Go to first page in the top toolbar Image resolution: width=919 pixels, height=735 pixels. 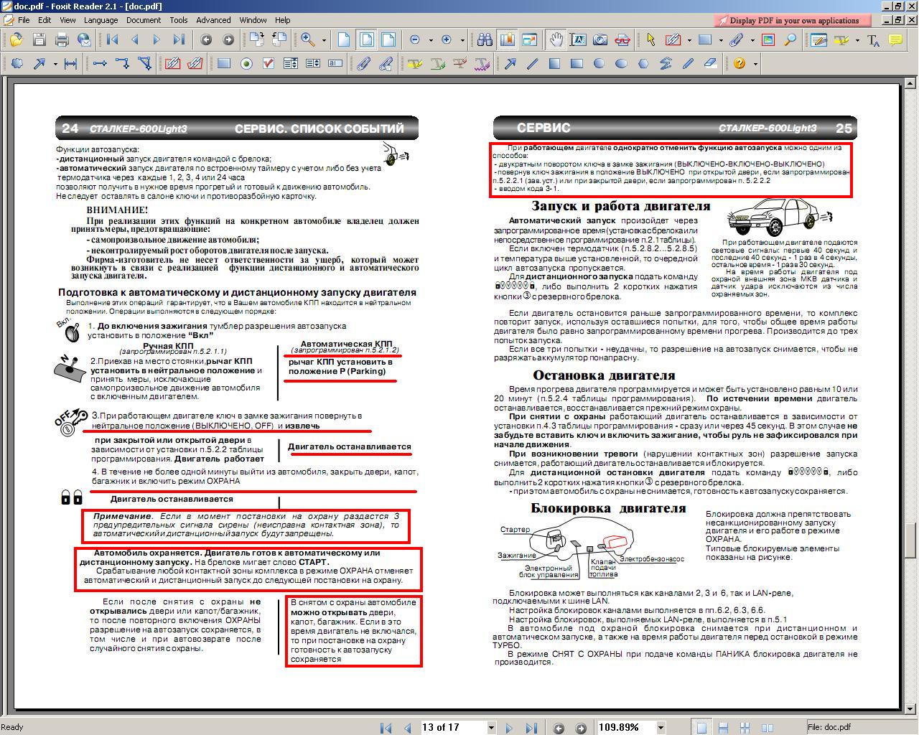tap(113, 40)
